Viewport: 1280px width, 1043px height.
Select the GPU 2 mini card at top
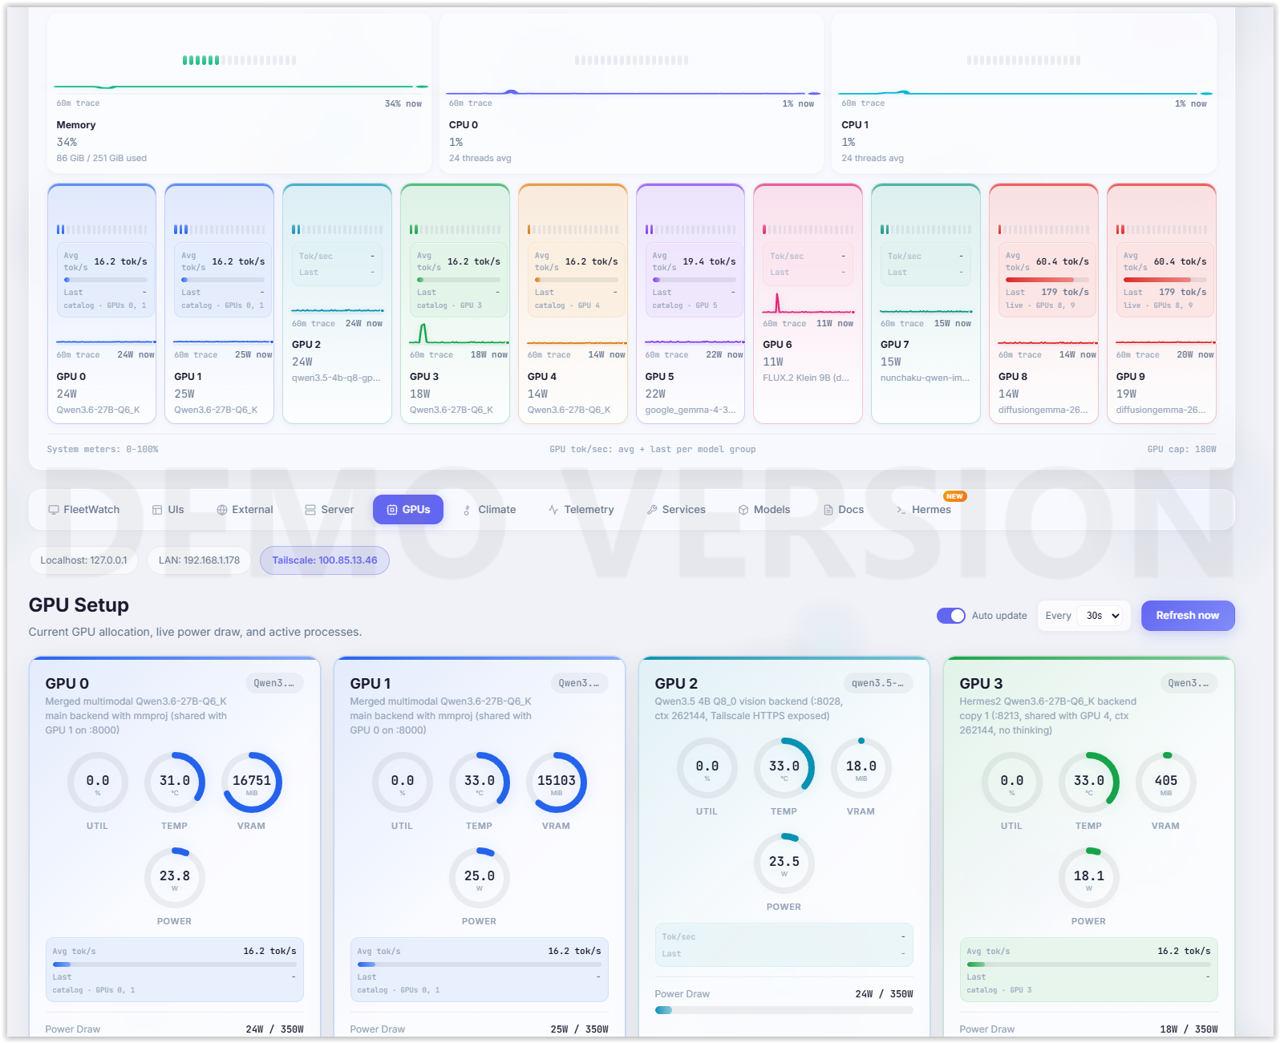337,303
